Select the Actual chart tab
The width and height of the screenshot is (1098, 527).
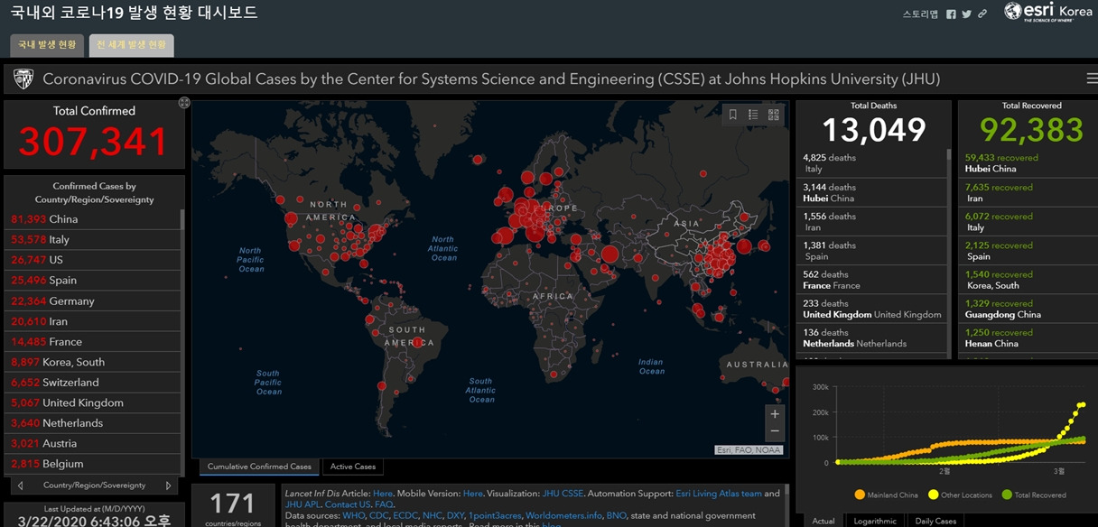(823, 521)
